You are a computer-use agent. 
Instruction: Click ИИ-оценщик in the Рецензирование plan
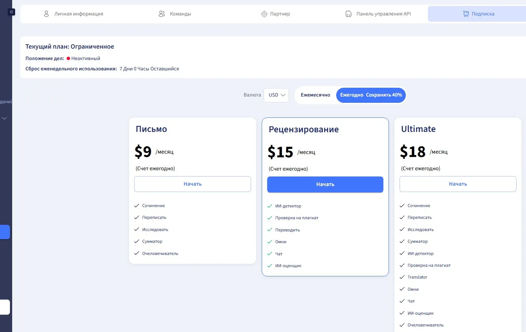click(x=288, y=266)
